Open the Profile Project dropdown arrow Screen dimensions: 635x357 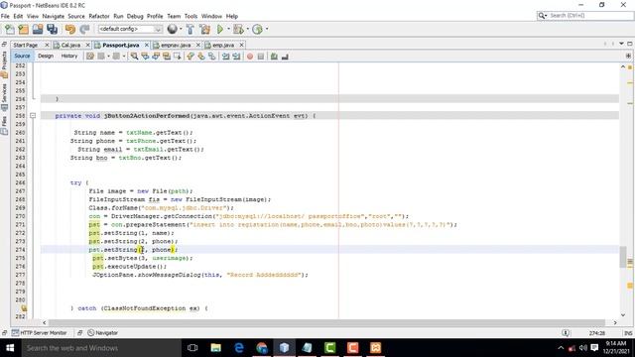pyautogui.click(x=267, y=29)
